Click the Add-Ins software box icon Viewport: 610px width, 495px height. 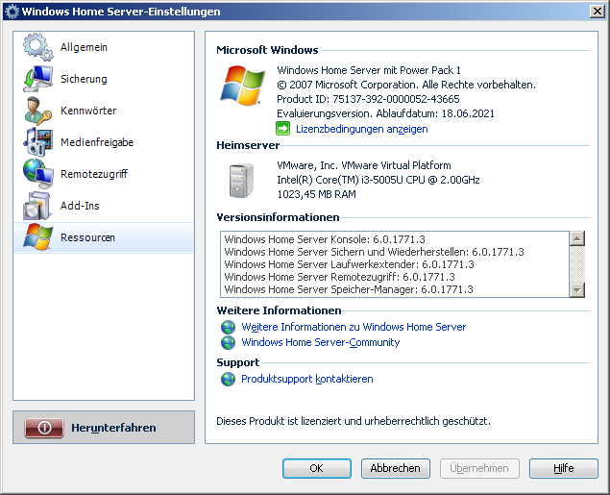[37, 206]
